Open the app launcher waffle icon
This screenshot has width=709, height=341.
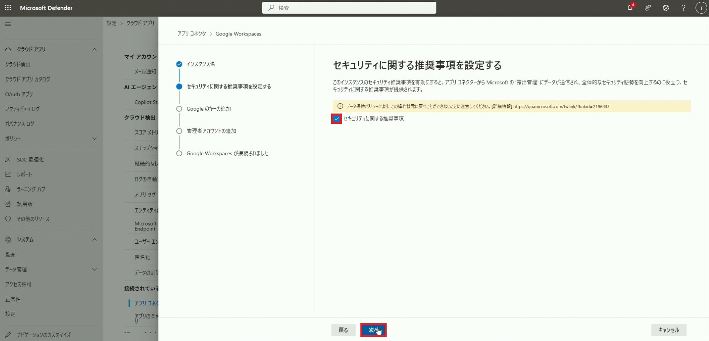(x=8, y=8)
